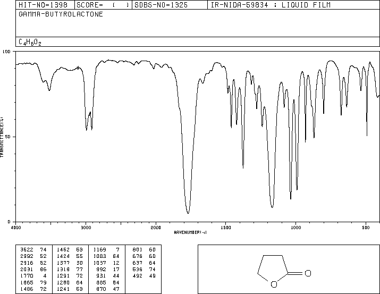380x294 pixels.
Task: Click the IR-NIDA-59834 : LIQUID FILM label
Action: pyautogui.click(x=271, y=5)
